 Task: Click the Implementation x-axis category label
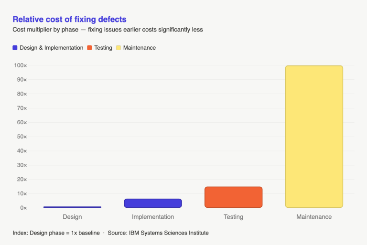click(x=153, y=217)
